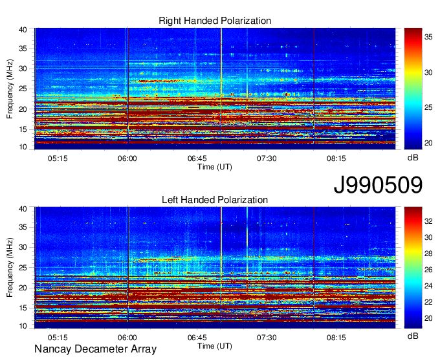Click the 32 value on the bottom color bar
Screen dimensions: 440x357
tap(428, 222)
